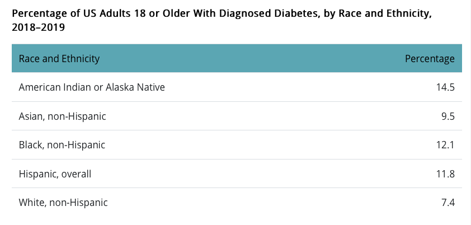Select the Asian, non-Hispanic row label
This screenshot has width=471, height=225.
[x=62, y=116]
